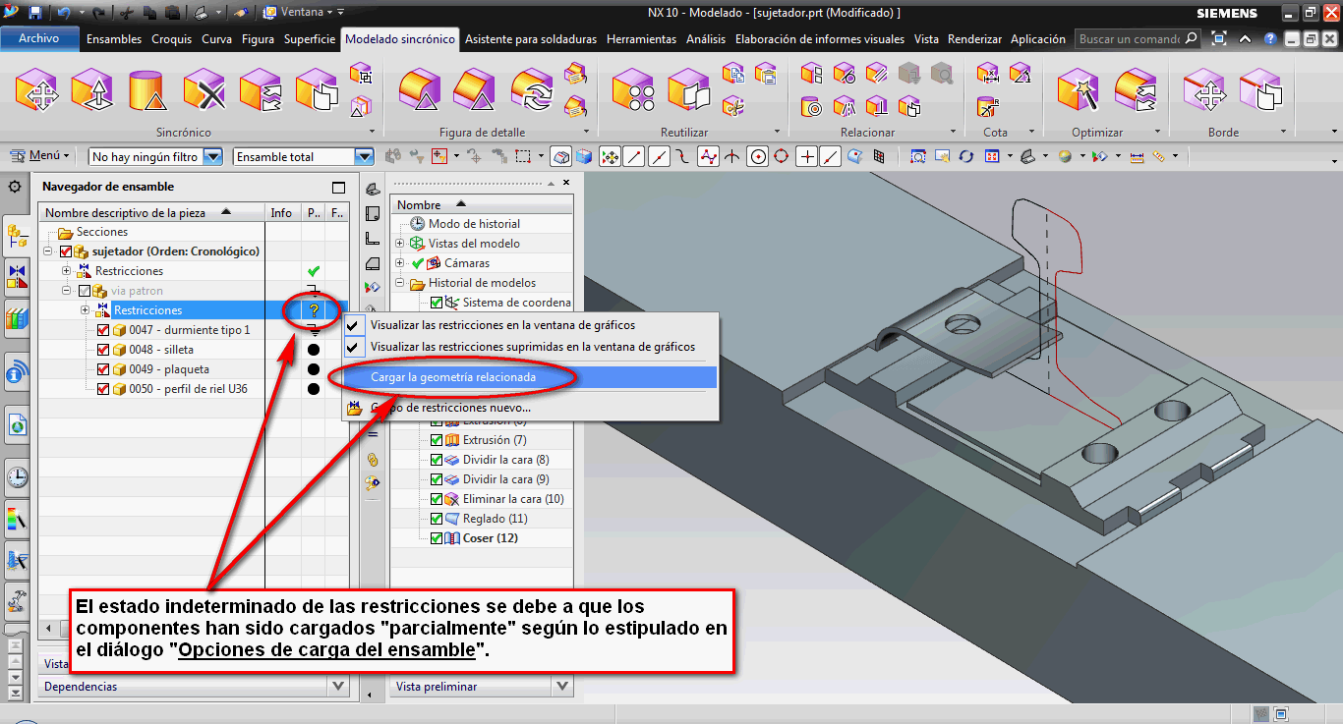Screen dimensions: 1343x724
Task: Choose 'Cargar la geometría relacionada' menu entry
Action: [531, 376]
